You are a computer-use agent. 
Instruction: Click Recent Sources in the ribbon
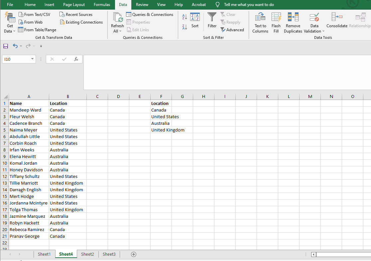(x=76, y=14)
